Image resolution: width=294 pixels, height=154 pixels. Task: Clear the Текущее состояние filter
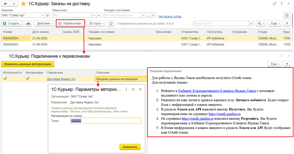pyautogui.click(x=153, y=15)
